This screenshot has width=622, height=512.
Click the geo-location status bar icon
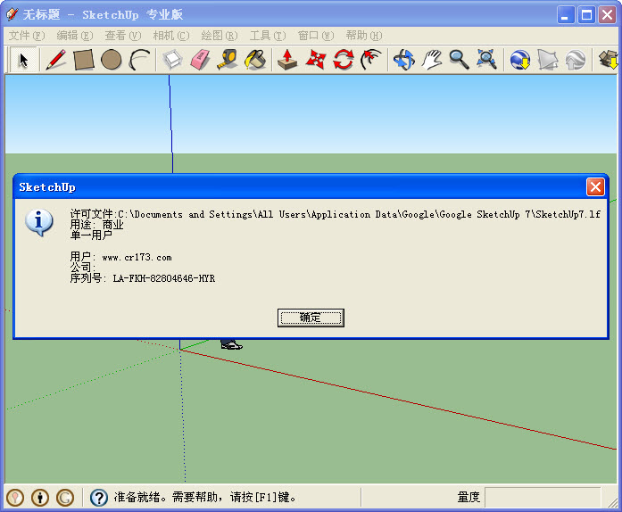click(x=15, y=497)
